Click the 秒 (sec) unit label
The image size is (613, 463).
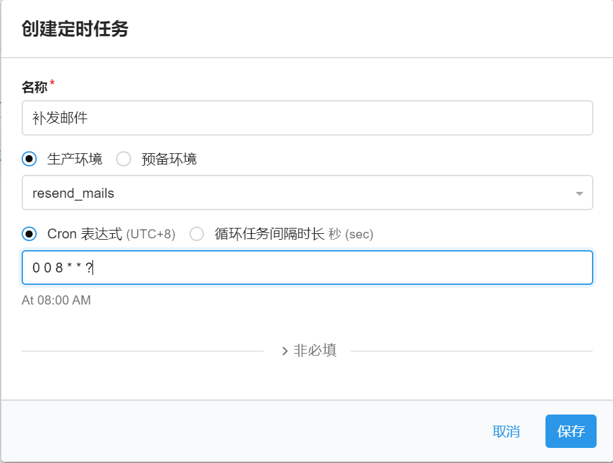(351, 234)
